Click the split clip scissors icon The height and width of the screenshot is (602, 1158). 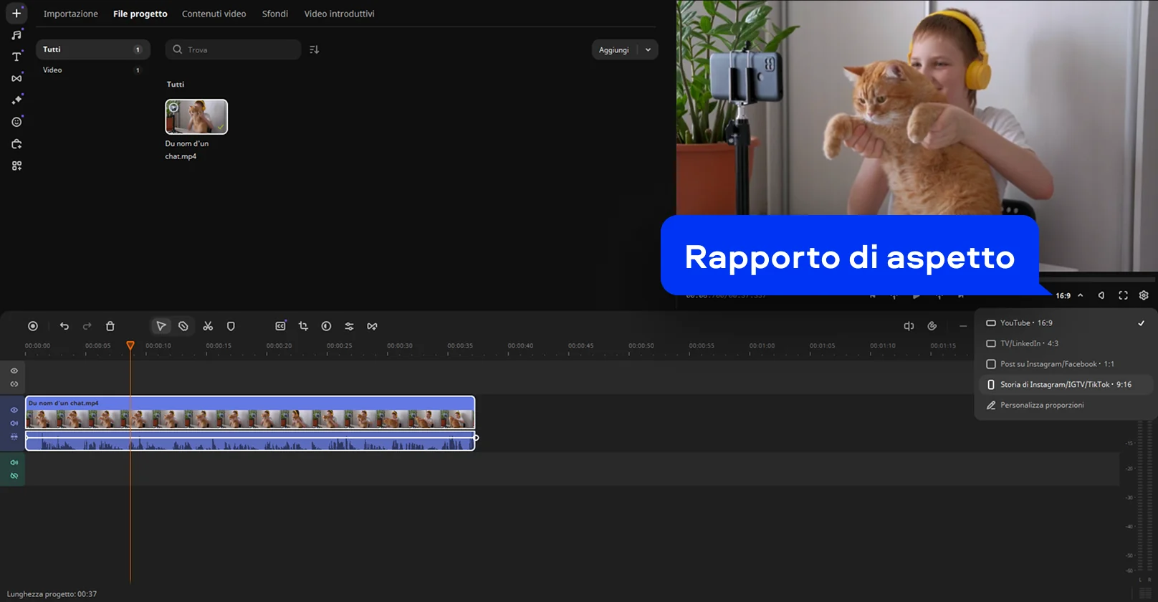pyautogui.click(x=208, y=326)
